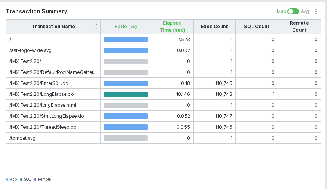Open the three-dot options menu

tap(316, 11)
